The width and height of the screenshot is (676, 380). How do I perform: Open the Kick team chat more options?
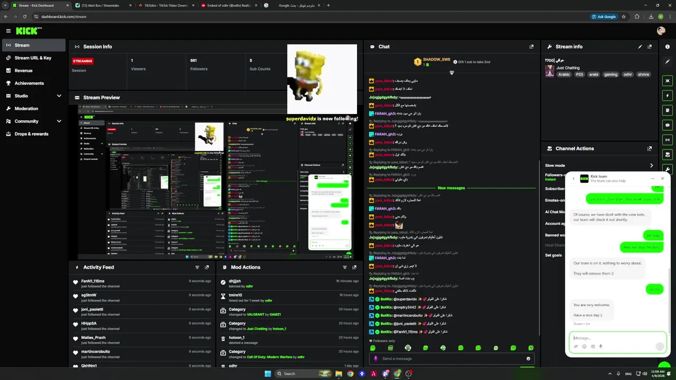(x=653, y=178)
